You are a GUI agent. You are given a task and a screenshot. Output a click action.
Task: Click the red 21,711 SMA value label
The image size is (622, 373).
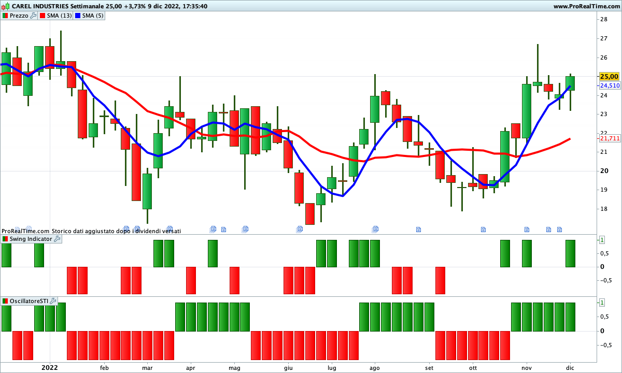pyautogui.click(x=610, y=138)
